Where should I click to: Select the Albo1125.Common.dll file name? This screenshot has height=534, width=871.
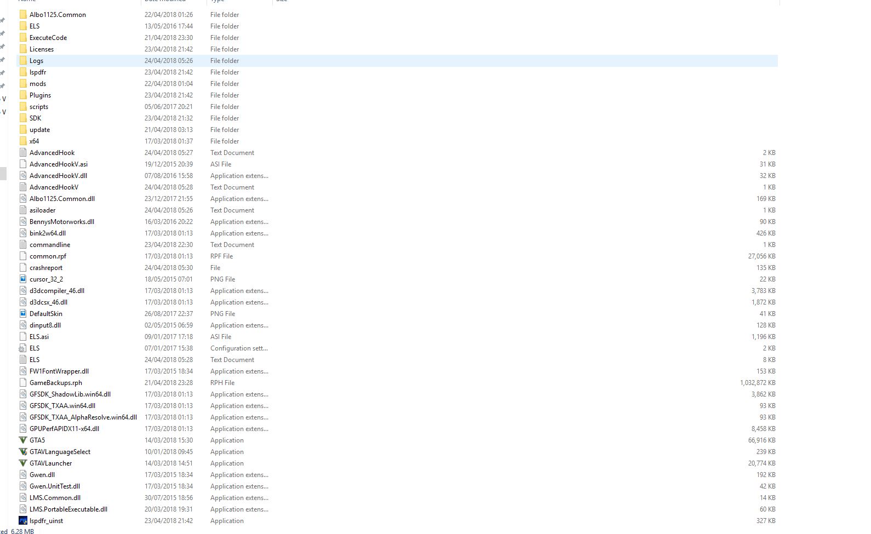click(62, 198)
